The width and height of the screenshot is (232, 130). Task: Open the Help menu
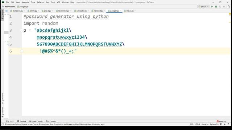72,3
